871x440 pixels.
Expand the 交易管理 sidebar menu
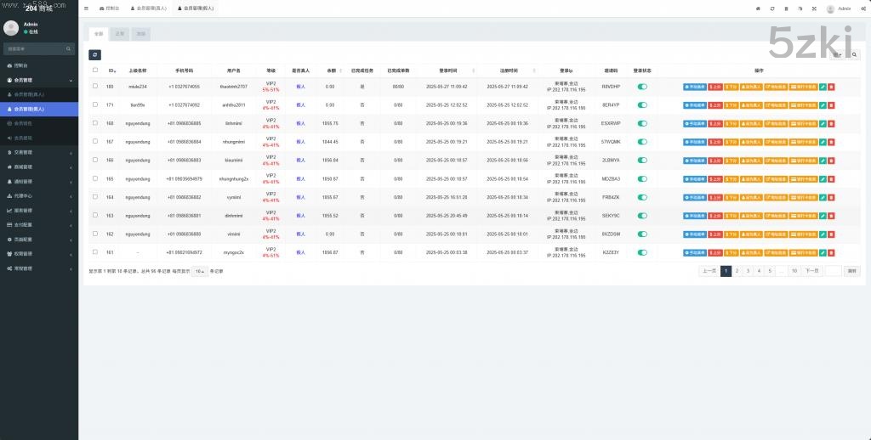(39, 152)
